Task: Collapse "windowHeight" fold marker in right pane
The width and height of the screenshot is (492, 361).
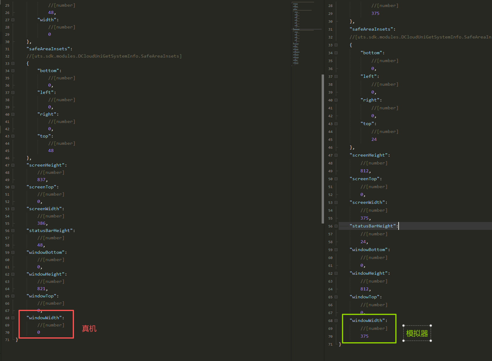Action: tap(336, 273)
